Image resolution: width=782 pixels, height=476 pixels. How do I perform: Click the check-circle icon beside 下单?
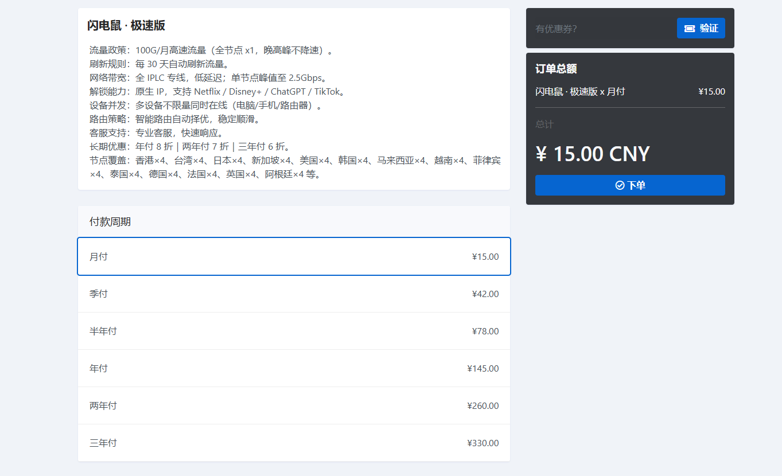click(x=620, y=185)
